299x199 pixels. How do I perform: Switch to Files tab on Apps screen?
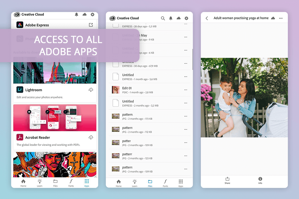coord(55,183)
